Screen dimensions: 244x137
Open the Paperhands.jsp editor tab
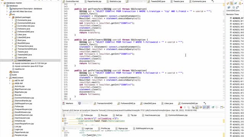click(93, 2)
